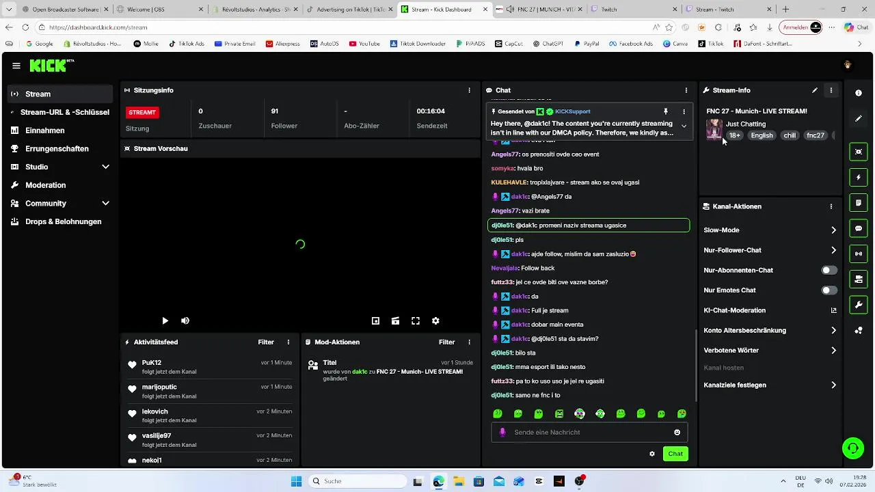Open the hamburger menu beside the KICK logo

16,66
